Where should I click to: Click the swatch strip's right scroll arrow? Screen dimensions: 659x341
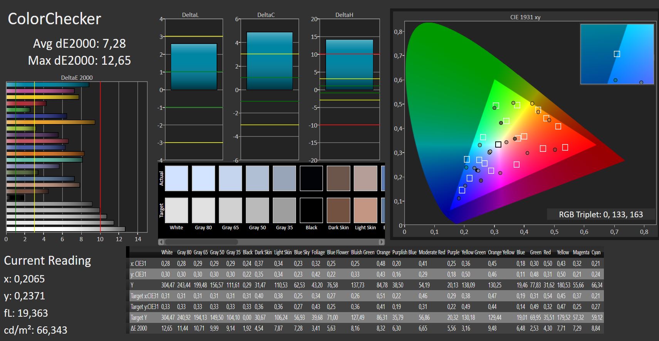click(382, 242)
